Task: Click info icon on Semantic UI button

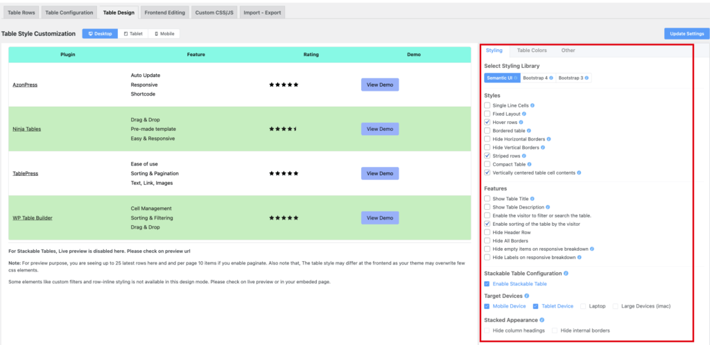Action: click(x=515, y=78)
